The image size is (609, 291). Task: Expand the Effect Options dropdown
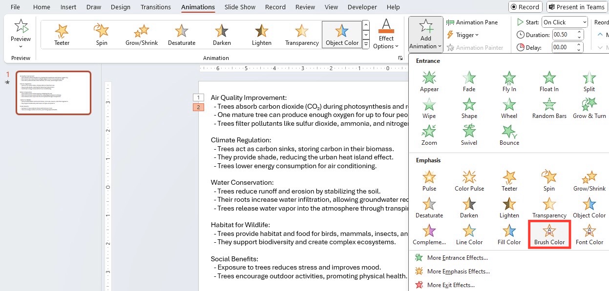386,35
